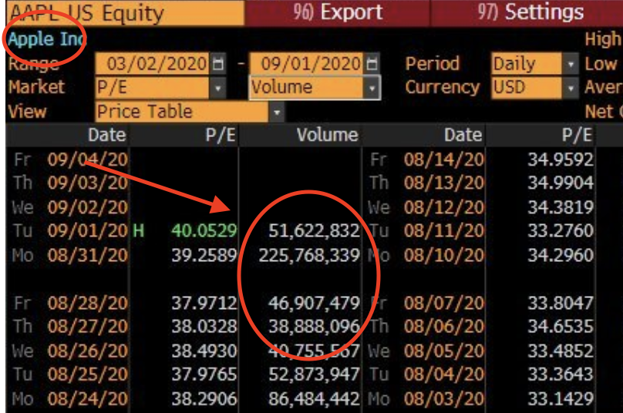Open calendar picker for start date 03/02/2020
The width and height of the screenshot is (623, 413).
tap(218, 64)
